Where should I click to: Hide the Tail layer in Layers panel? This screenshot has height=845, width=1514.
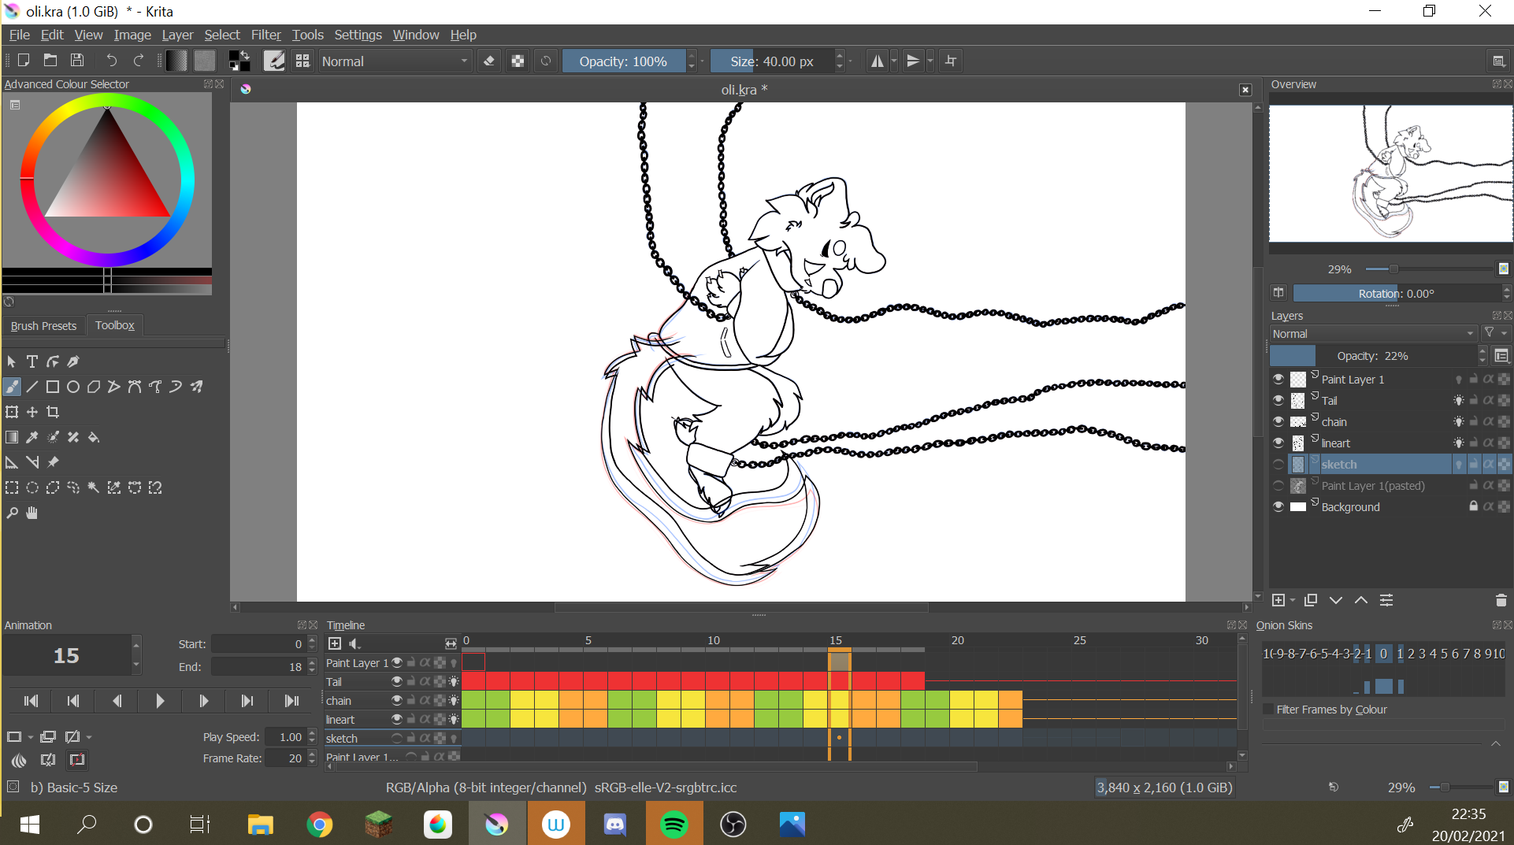point(1278,400)
